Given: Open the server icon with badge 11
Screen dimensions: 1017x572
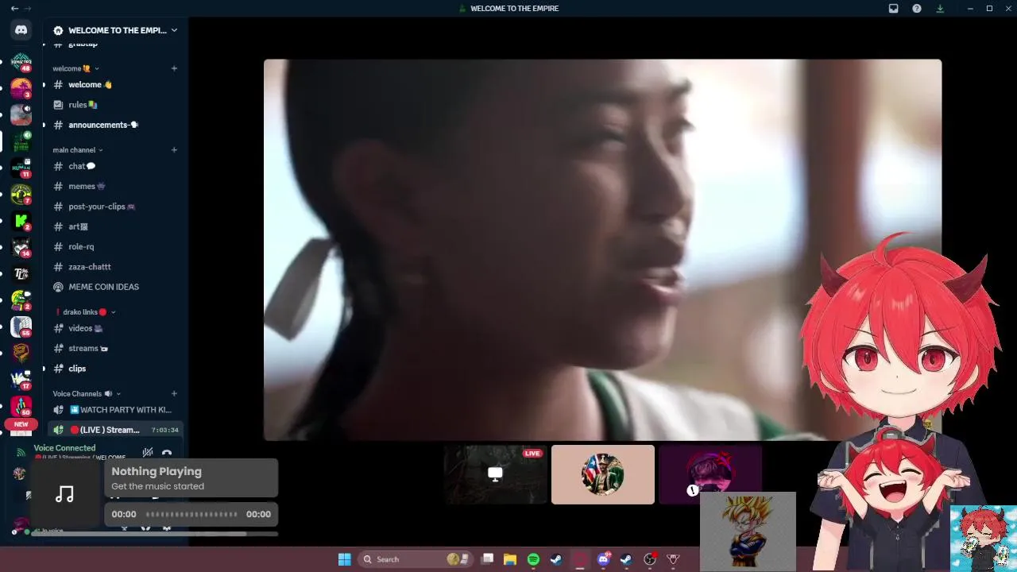Looking at the screenshot, I should click(21, 168).
